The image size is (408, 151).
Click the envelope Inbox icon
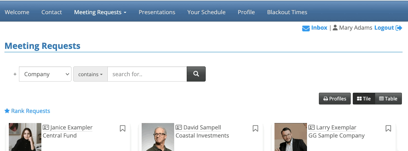[306, 28]
